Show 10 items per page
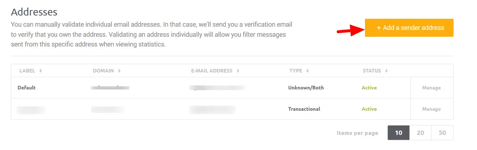This screenshot has width=477, height=150. tap(399, 133)
